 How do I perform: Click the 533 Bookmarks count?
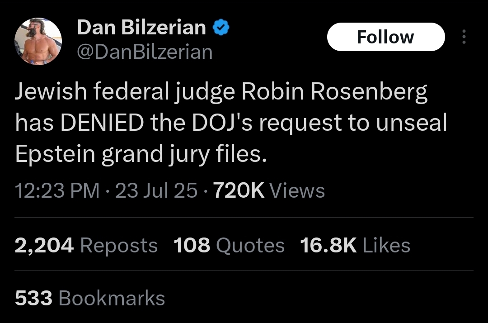(90, 299)
